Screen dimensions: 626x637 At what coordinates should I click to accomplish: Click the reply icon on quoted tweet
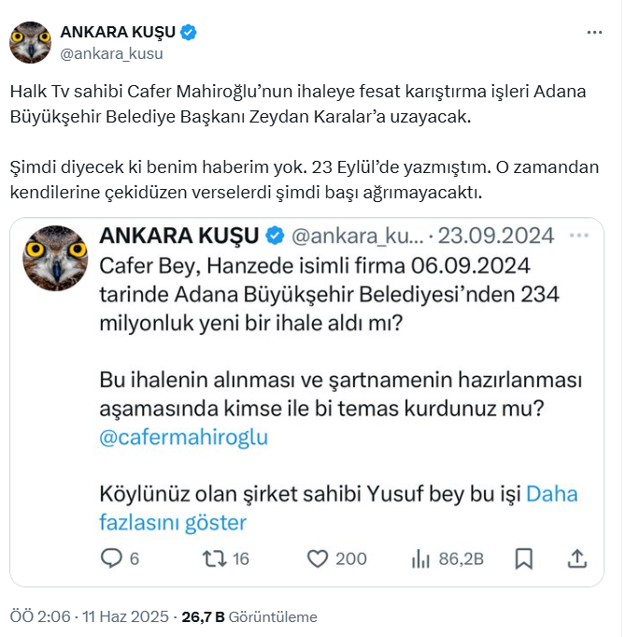(x=111, y=558)
